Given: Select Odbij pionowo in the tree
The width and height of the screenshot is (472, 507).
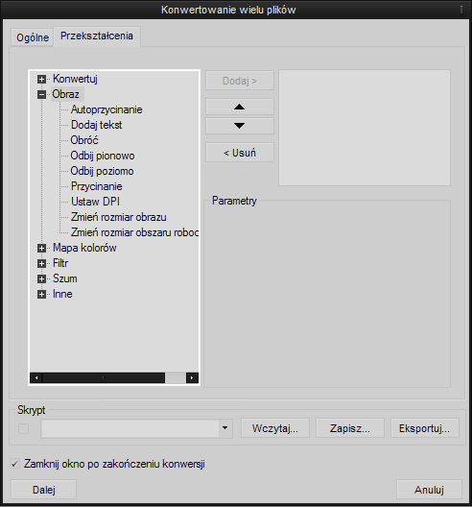Looking at the screenshot, I should click(x=103, y=156).
